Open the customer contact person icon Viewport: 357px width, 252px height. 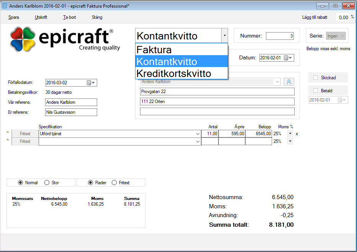coord(289,82)
